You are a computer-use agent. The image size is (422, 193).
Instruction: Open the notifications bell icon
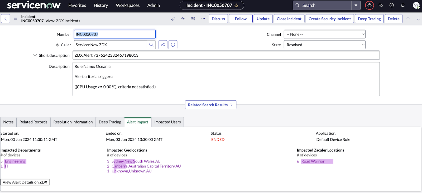[403, 5]
